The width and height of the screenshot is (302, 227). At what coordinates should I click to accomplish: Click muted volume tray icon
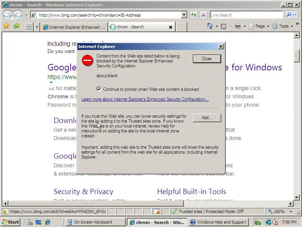275,222
